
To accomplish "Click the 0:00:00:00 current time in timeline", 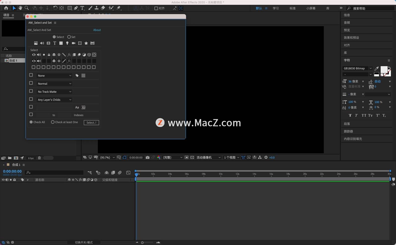I will coord(12,171).
